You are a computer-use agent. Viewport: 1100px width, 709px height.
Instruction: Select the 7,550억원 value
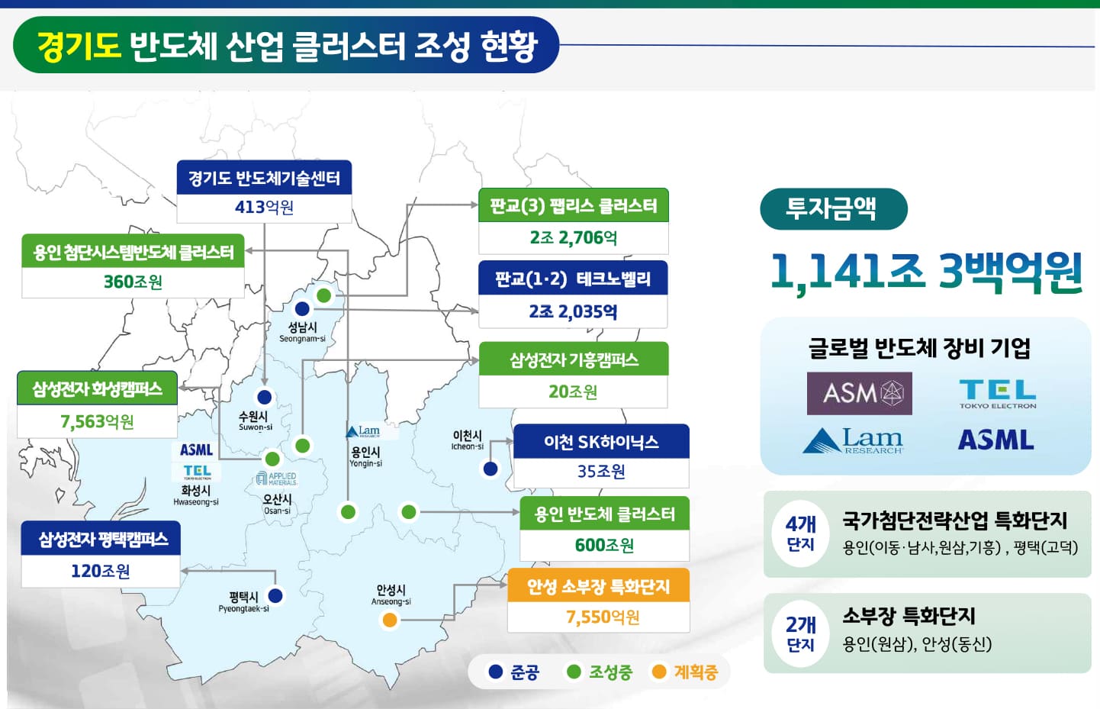[603, 617]
